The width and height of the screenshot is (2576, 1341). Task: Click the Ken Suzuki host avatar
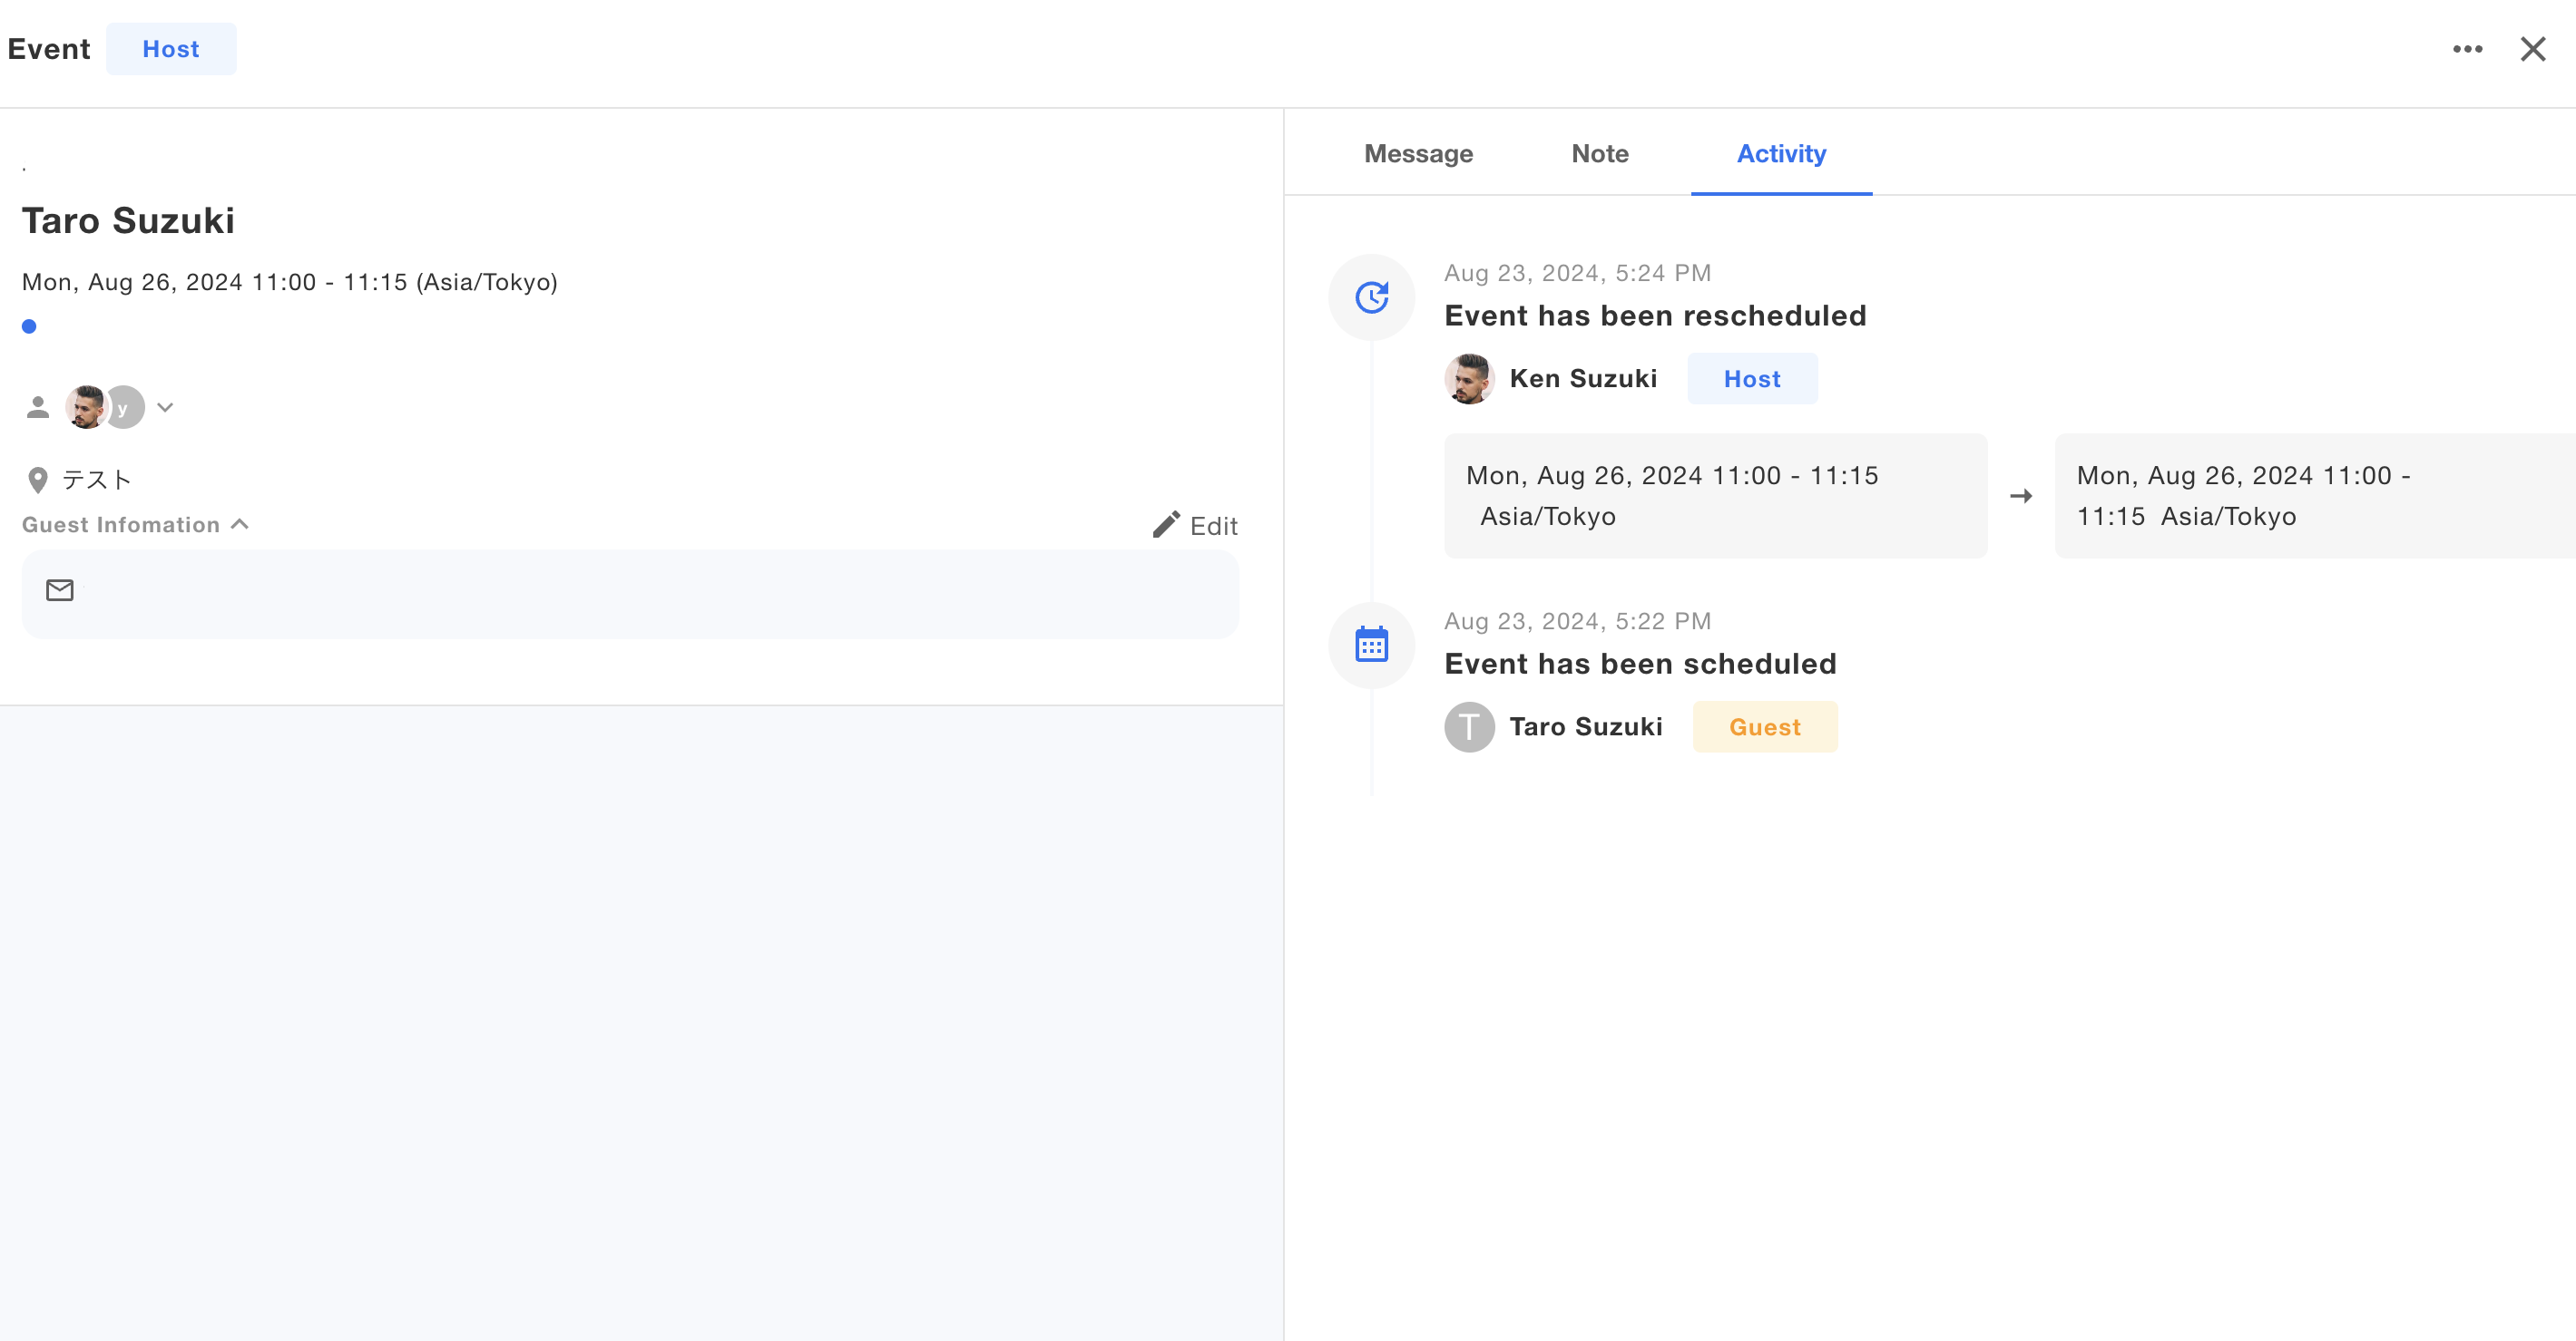click(x=1469, y=380)
